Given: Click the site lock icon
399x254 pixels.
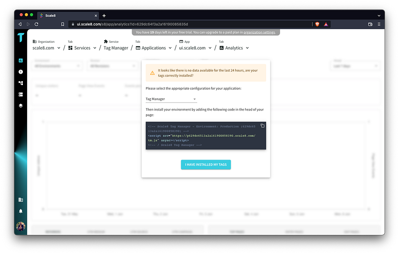Looking at the screenshot, I should [73, 24].
